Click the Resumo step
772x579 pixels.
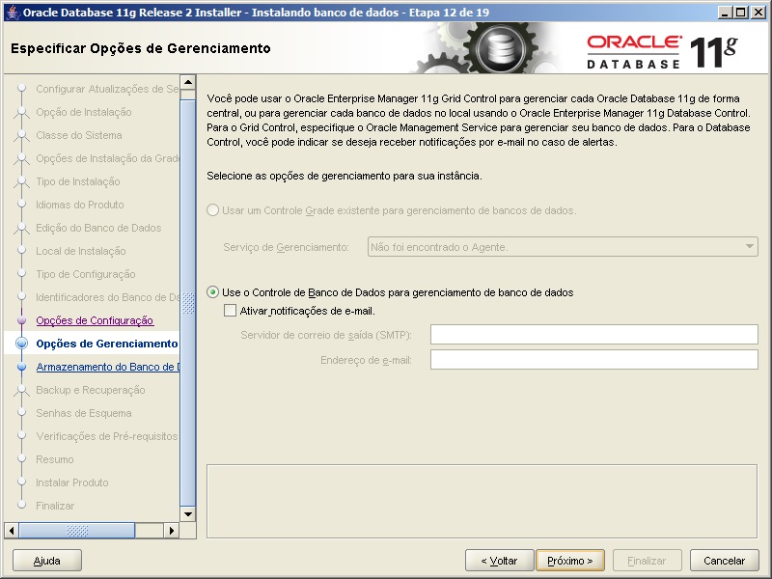pos(55,459)
